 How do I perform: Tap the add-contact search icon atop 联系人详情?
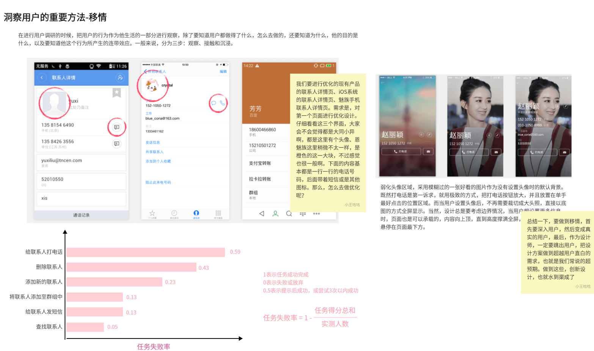[x=120, y=77]
